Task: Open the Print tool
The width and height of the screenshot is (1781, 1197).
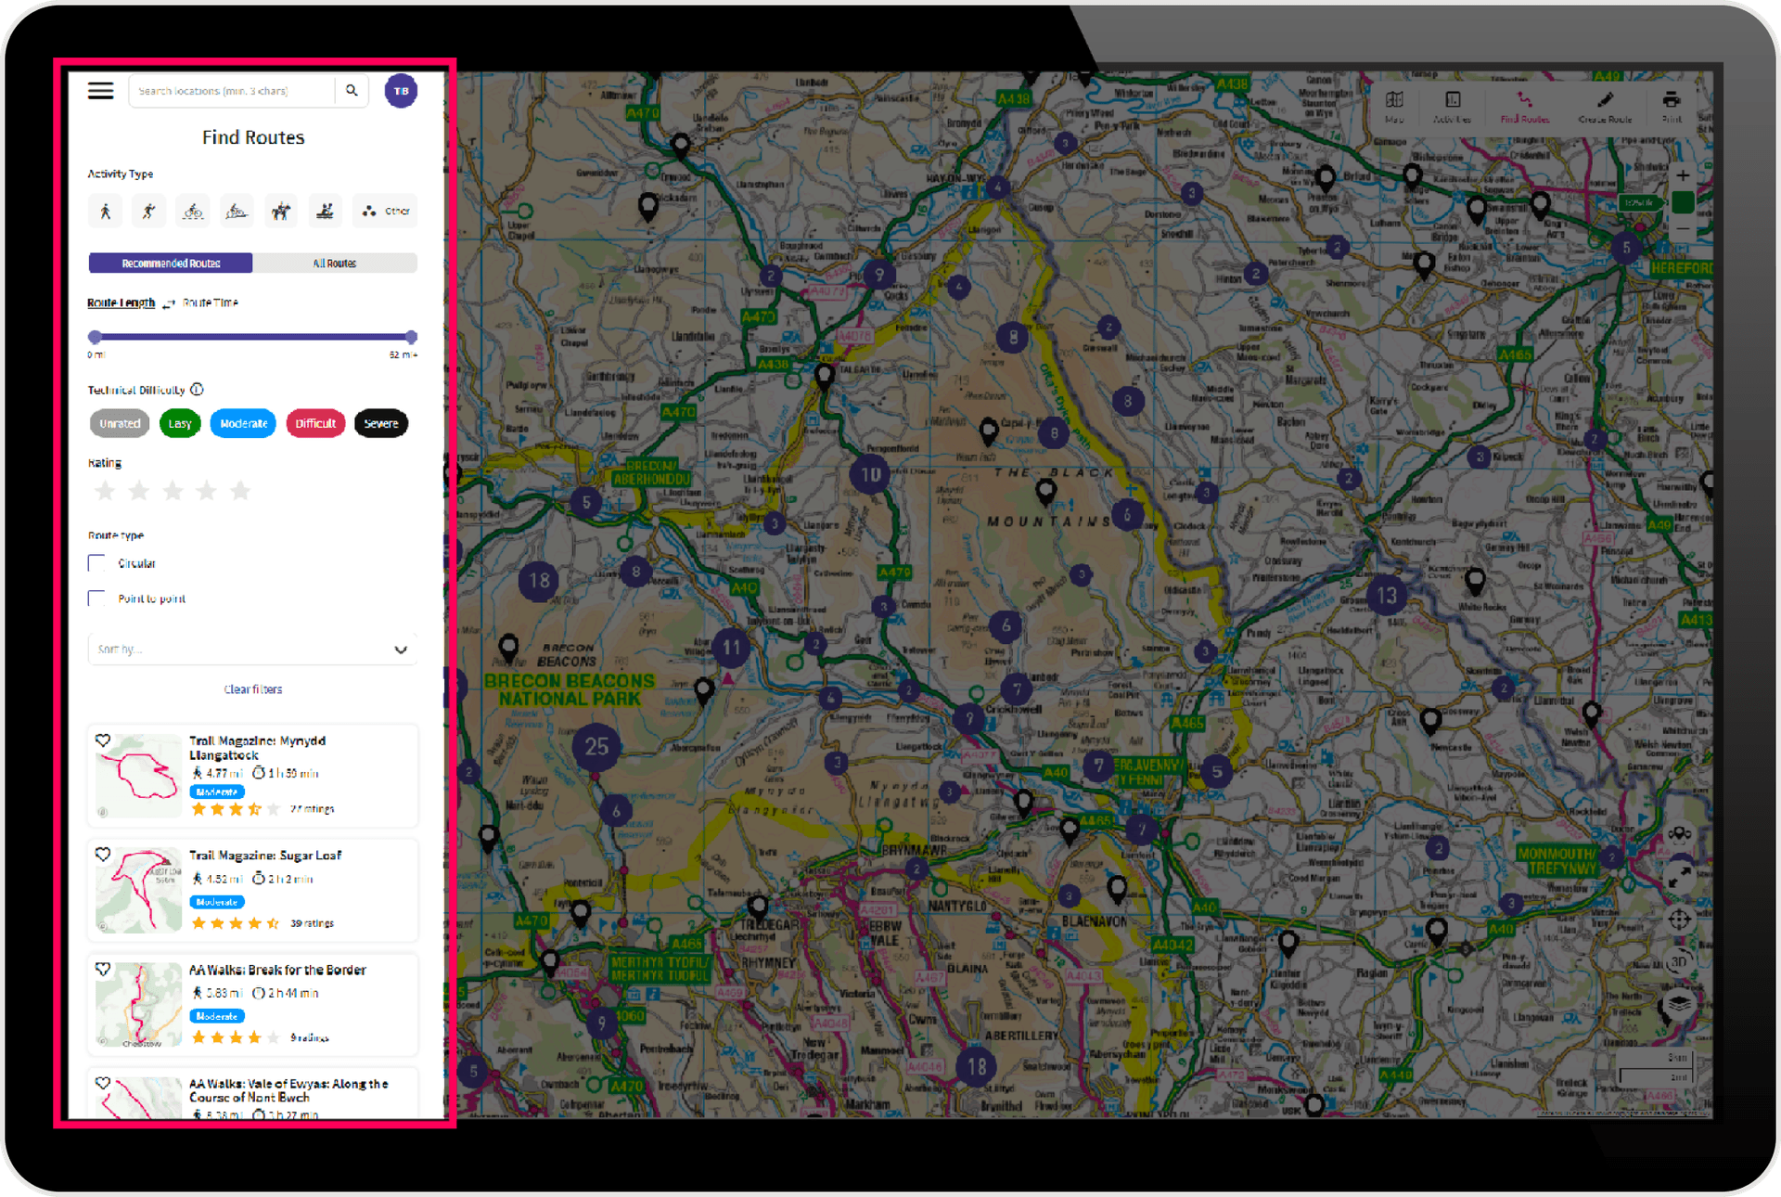Action: pos(1672,105)
